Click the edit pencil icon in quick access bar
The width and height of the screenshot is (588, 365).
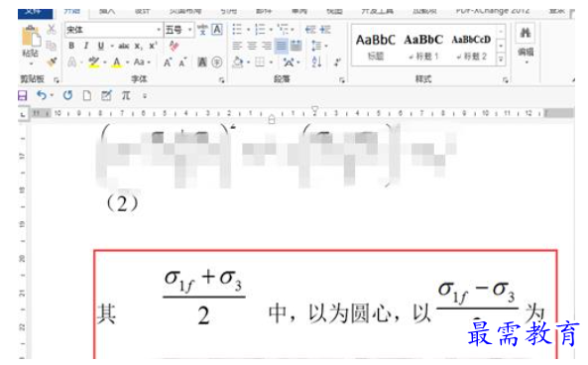(x=106, y=95)
